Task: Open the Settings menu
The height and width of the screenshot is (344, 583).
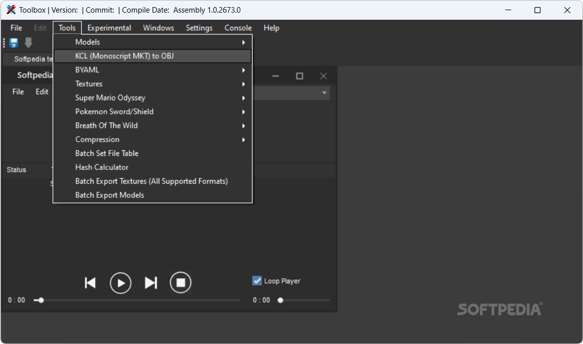Action: click(199, 28)
